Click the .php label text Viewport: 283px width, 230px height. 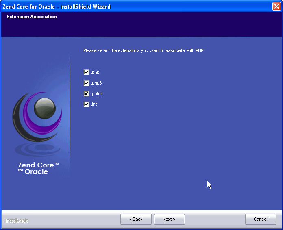coord(95,72)
